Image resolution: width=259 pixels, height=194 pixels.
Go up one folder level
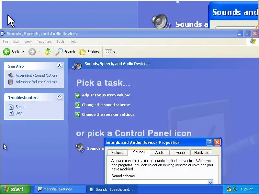point(48,52)
